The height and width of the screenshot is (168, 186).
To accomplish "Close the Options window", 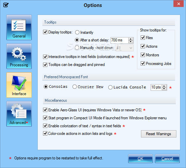I will [x=178, y=4].
